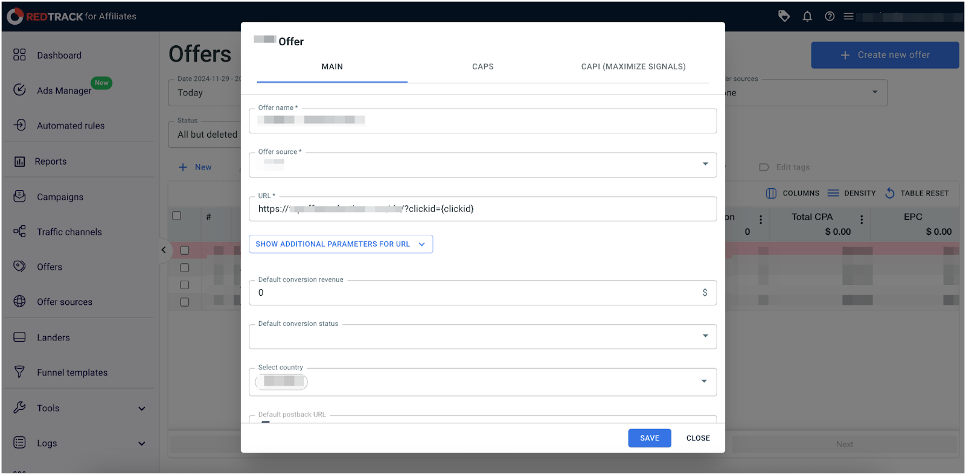Screen dimensions: 966x475
Task: Open the hamburger menu icon in header
Action: (x=848, y=16)
